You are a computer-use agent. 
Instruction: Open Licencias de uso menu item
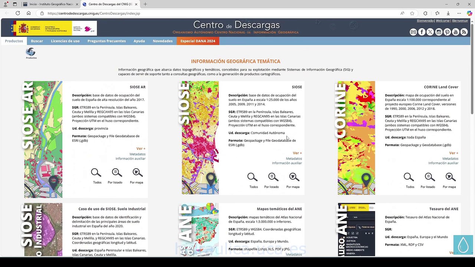pyautogui.click(x=65, y=41)
